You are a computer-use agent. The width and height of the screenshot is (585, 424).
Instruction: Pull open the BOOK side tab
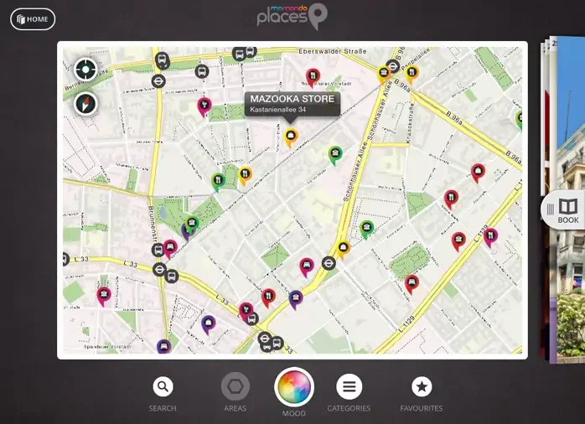563,209
